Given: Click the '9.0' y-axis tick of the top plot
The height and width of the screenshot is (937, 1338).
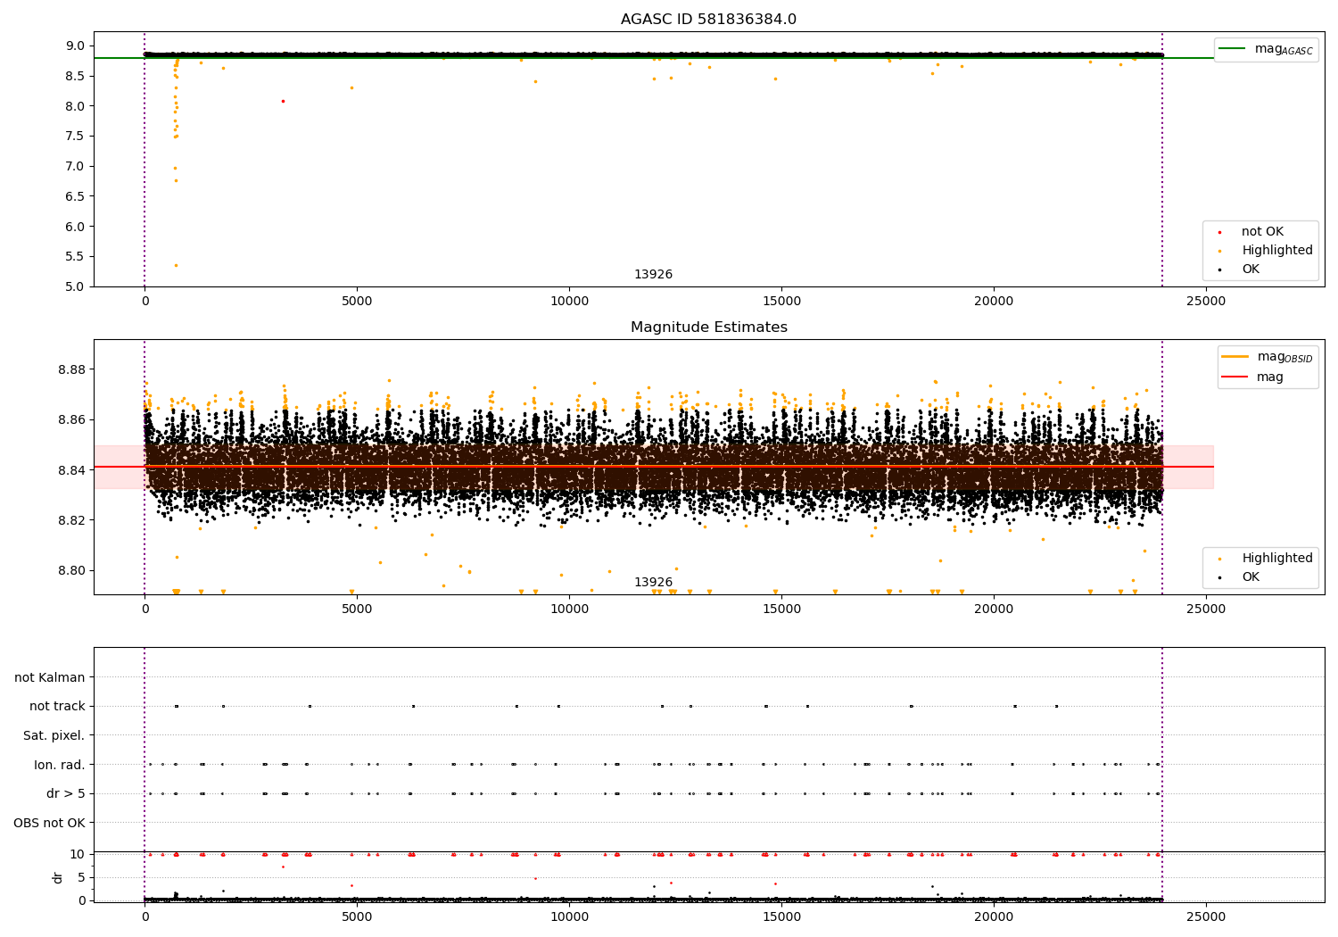Looking at the screenshot, I should click(x=76, y=46).
